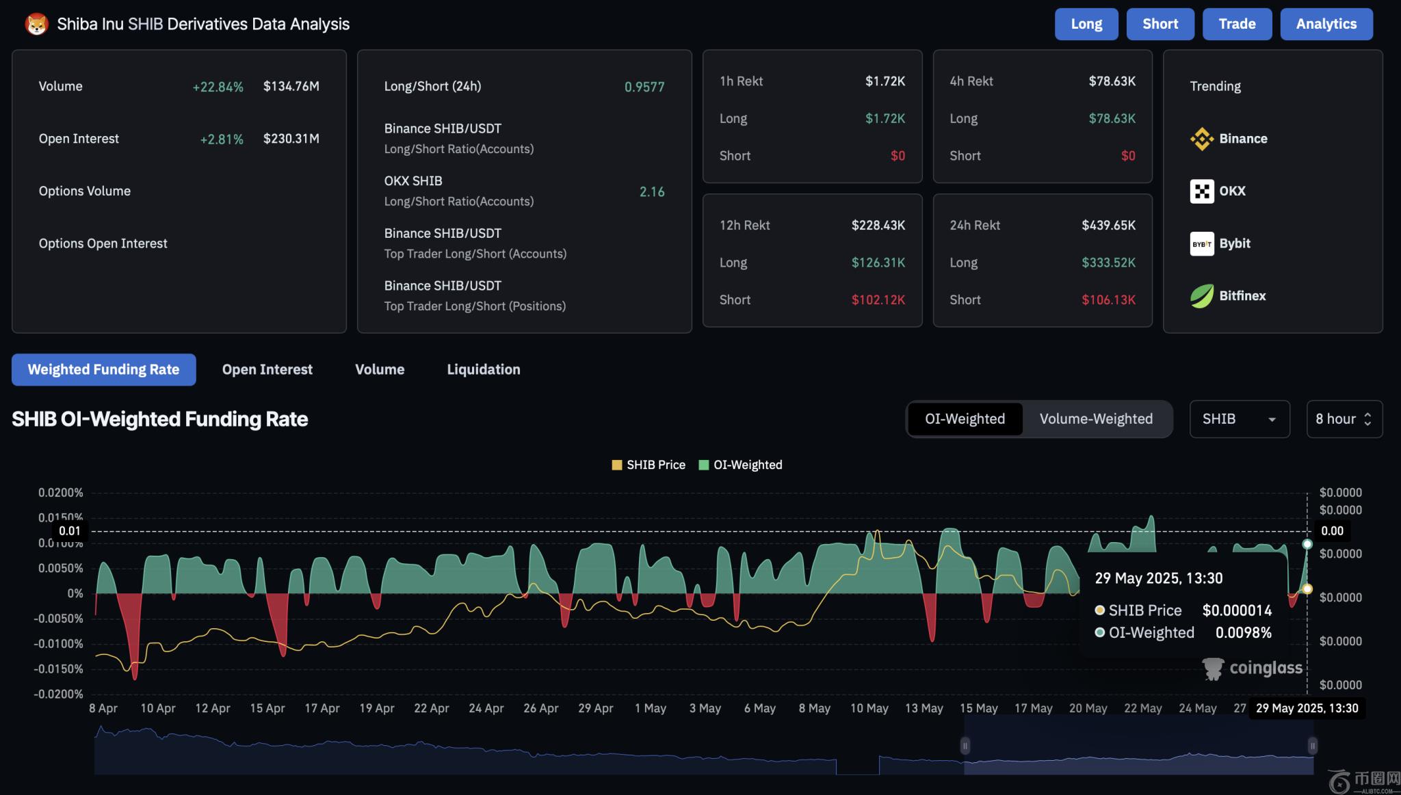Image resolution: width=1401 pixels, height=795 pixels.
Task: Click the Shiba Inu coin logo
Action: coord(36,25)
